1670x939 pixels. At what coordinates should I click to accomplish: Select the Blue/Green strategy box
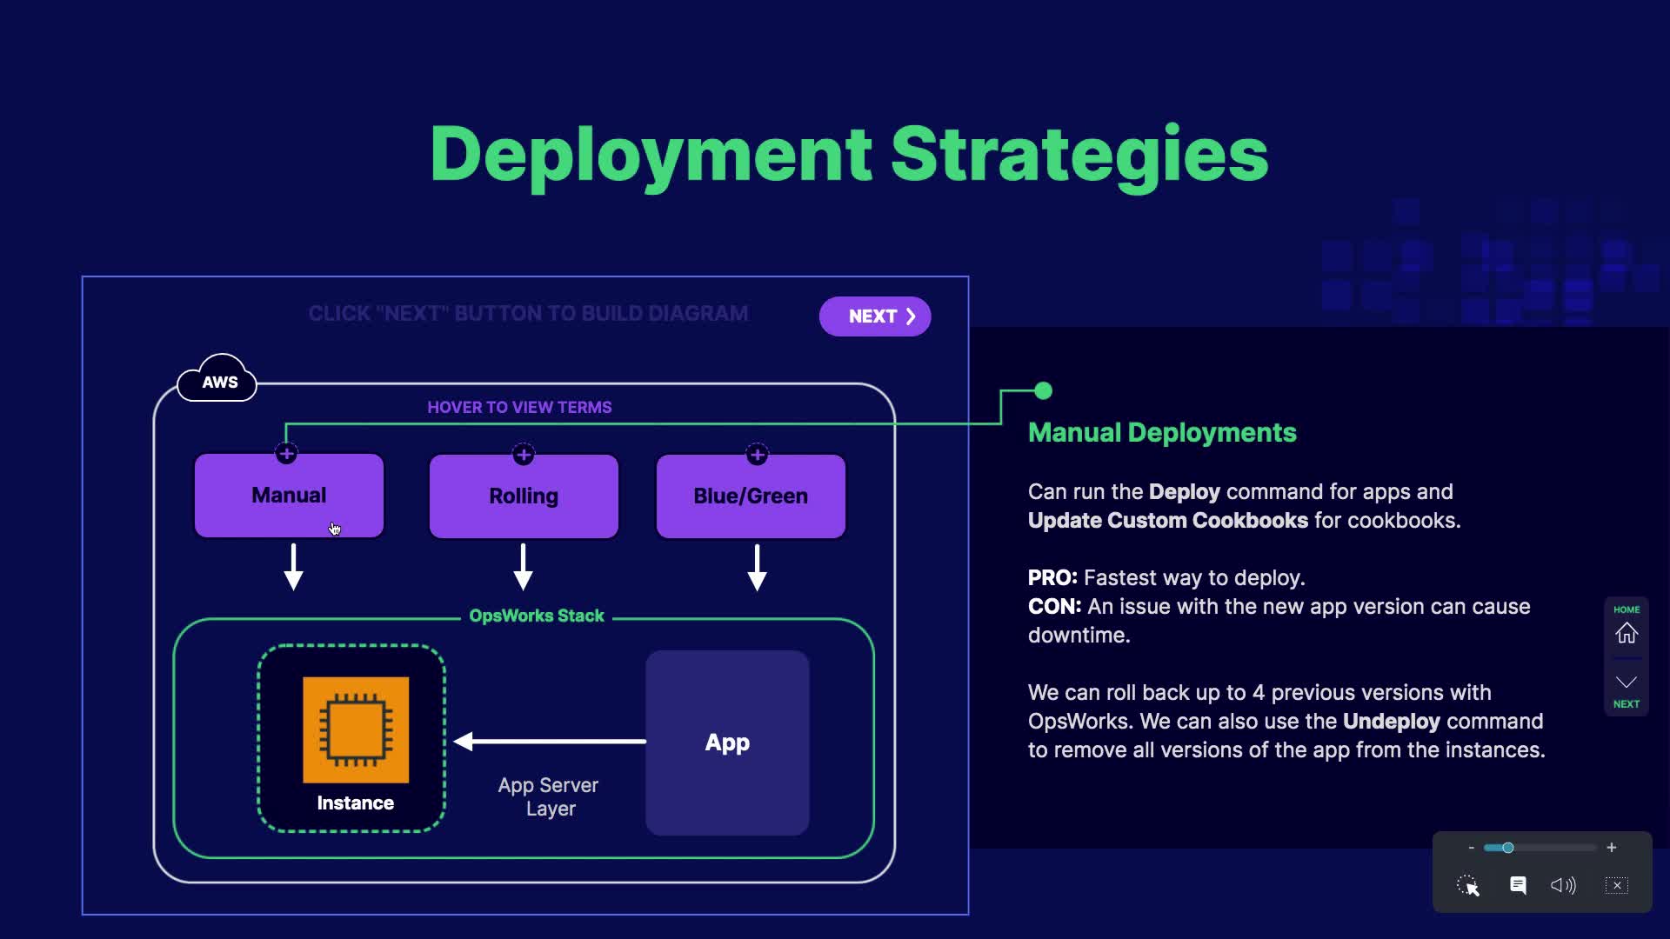click(751, 496)
